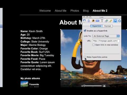The width and height of the screenshot is (127, 95).
Task: Click the large 'About M' page title
Action: point(71,22)
